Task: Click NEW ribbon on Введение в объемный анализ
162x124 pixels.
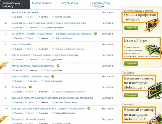Action: tap(4, 119)
